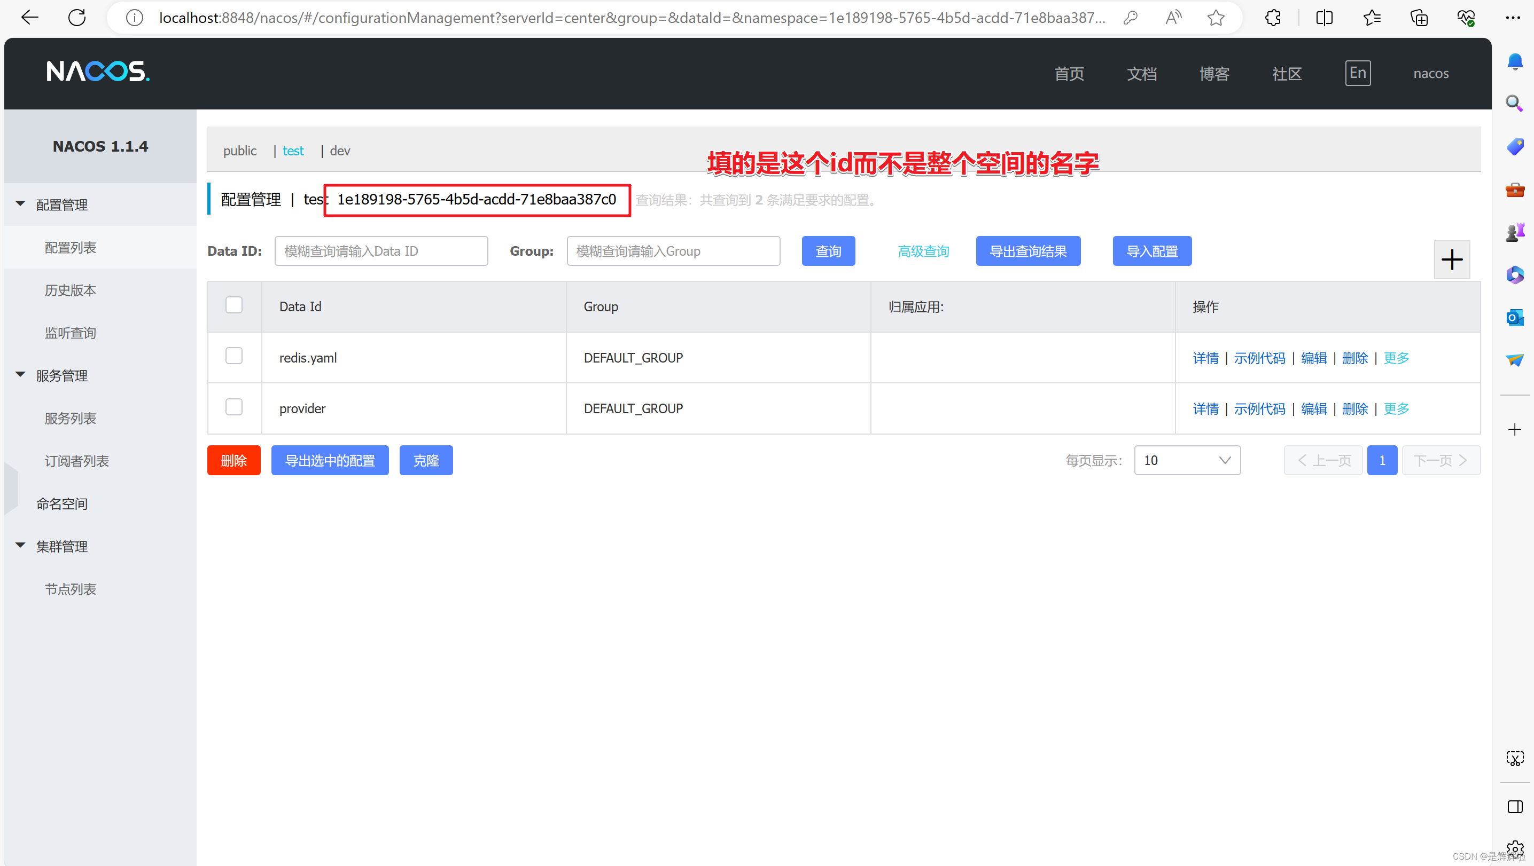
Task: Open 订阅者列表 in side menu
Action: coord(77,461)
